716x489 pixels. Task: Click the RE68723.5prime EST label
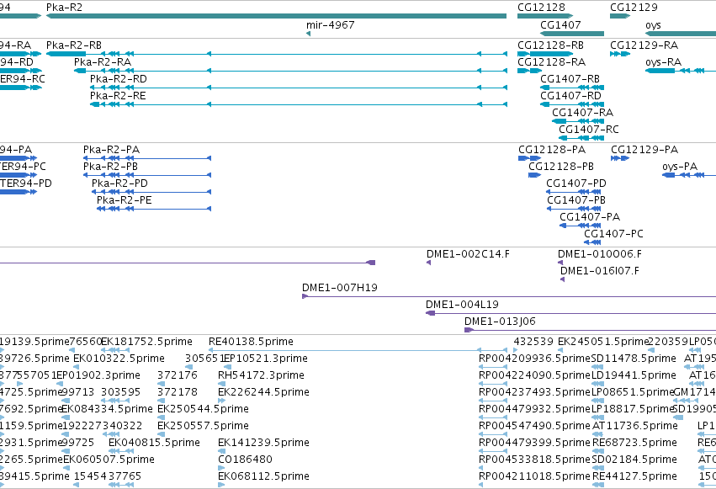coord(634,444)
